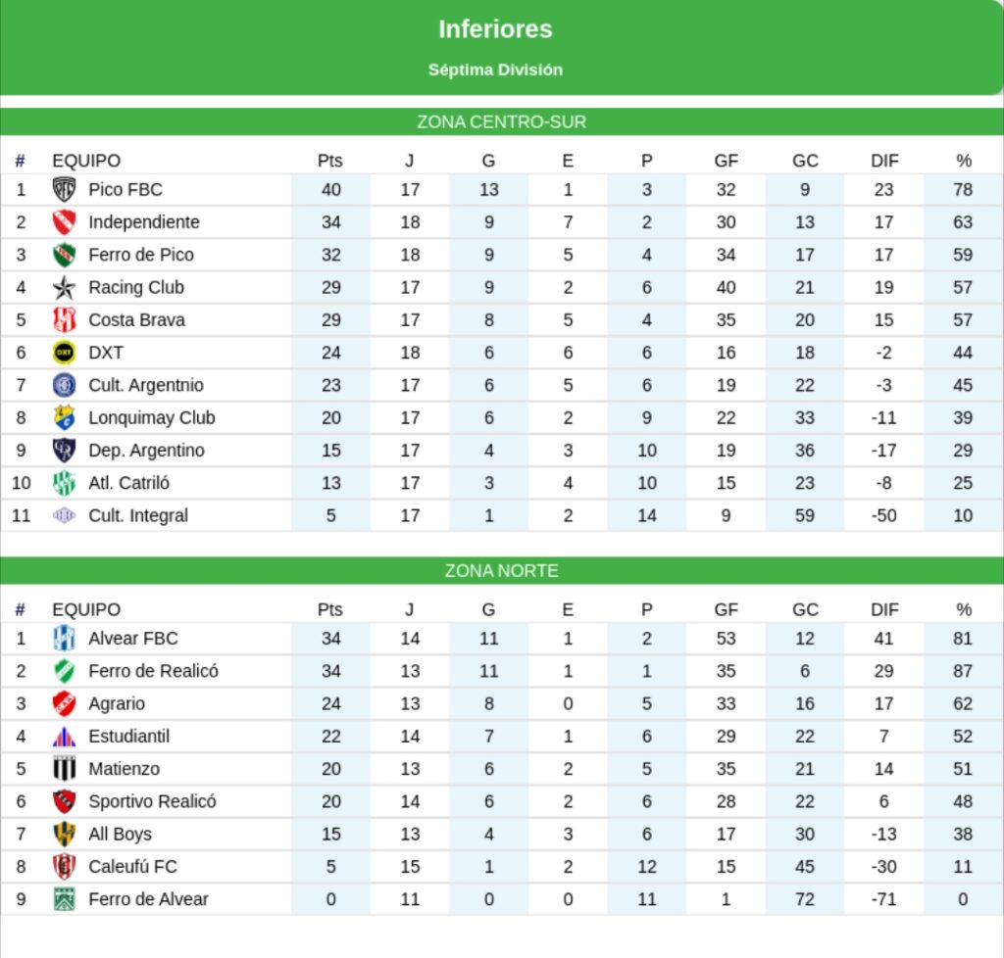This screenshot has width=1004, height=958.
Task: Click the Ferro de Alvear crest
Action: (x=64, y=899)
